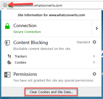Expand the Trackers chevron

click(94, 56)
